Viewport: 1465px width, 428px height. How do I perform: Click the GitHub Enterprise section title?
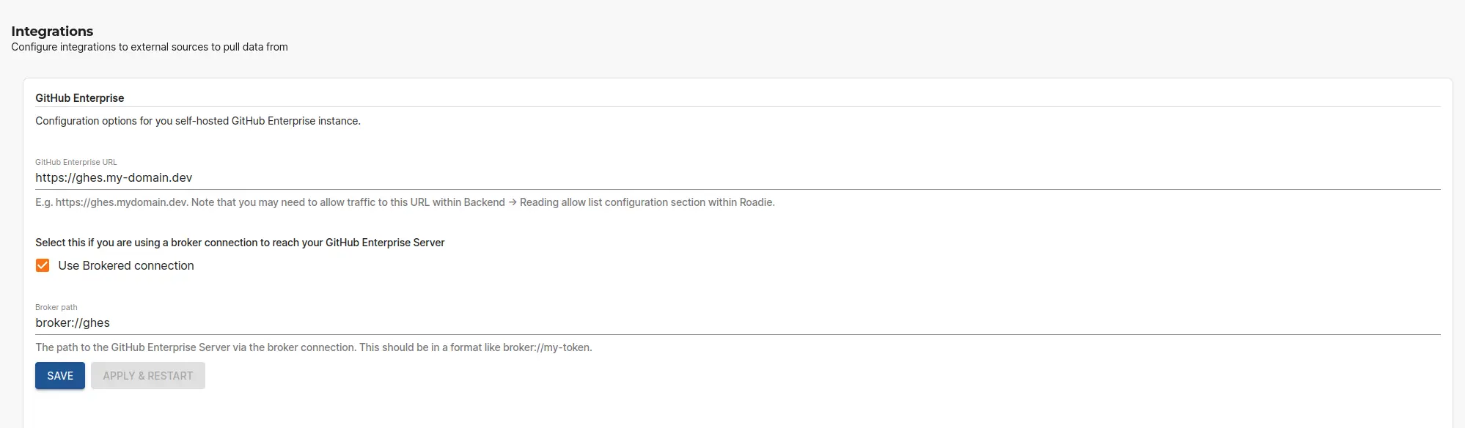point(80,97)
